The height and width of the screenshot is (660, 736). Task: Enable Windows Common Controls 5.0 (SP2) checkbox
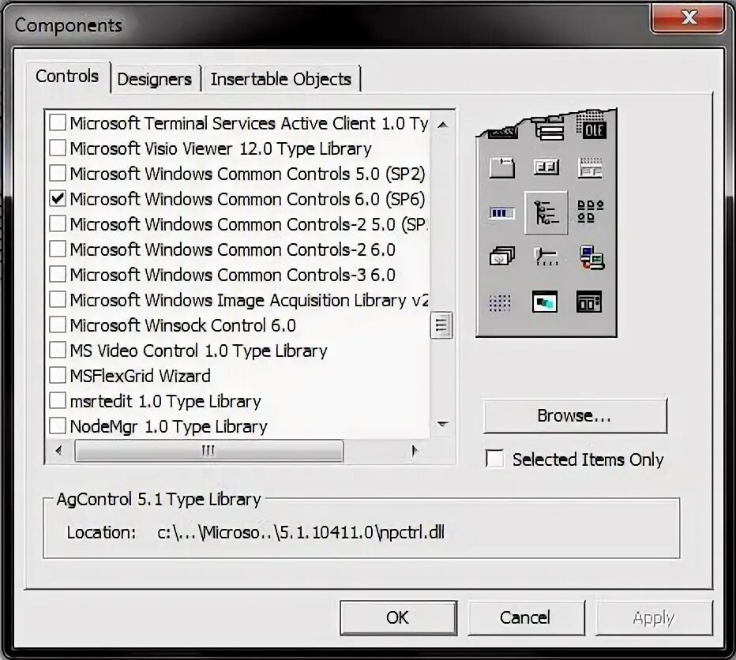[58, 174]
